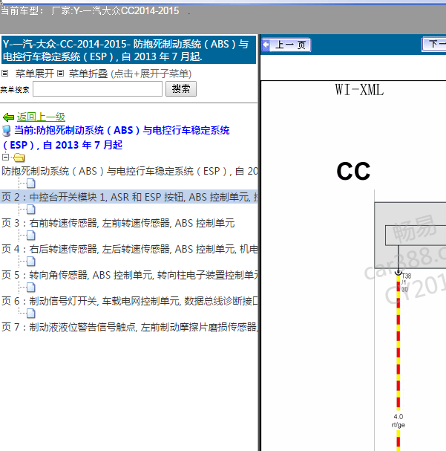Open 页 6 制动信号灯开关 entry

pyautogui.click(x=129, y=301)
